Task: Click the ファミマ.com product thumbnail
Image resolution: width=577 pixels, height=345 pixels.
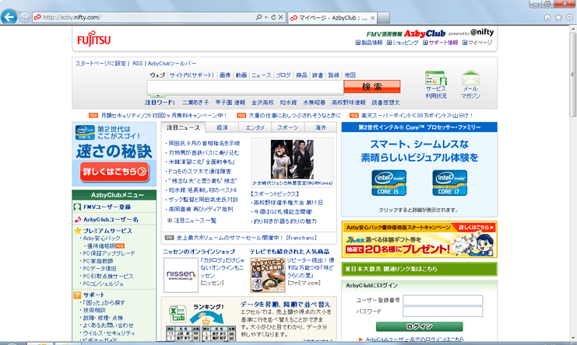Action: click(268, 275)
